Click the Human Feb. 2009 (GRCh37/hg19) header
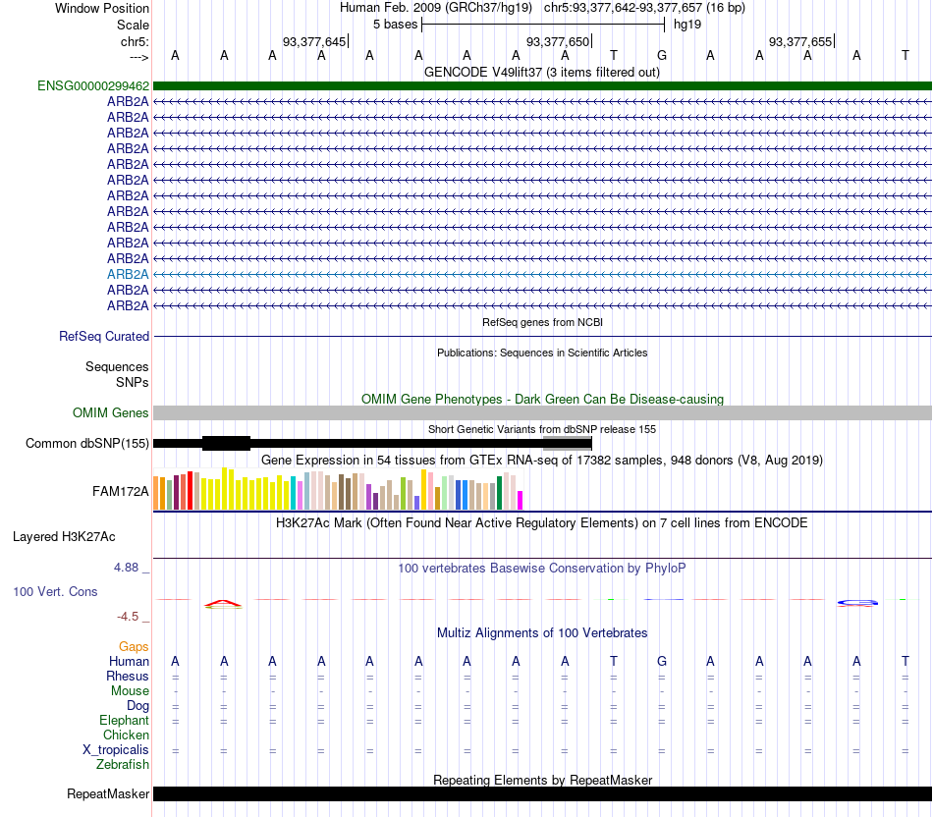Screen dimensions: 933x817 click(x=435, y=8)
